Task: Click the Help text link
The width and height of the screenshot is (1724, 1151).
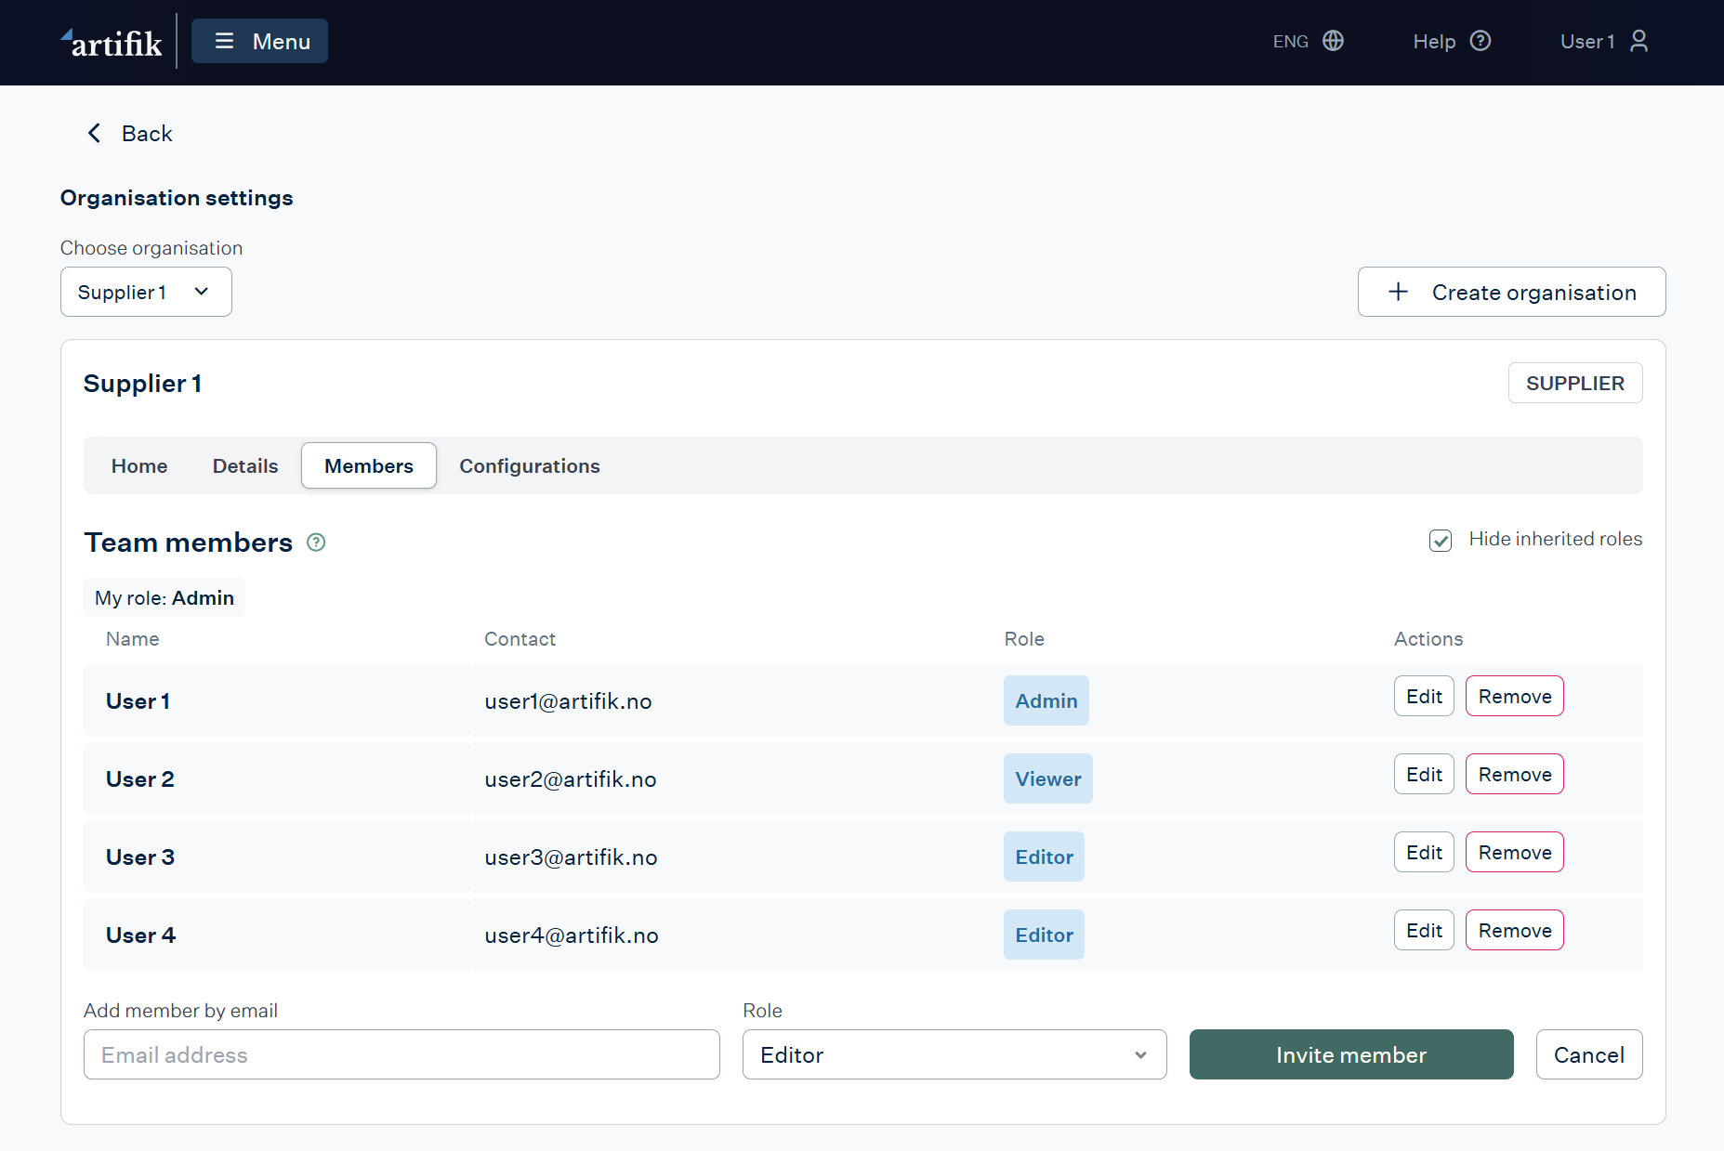Action: (1434, 42)
